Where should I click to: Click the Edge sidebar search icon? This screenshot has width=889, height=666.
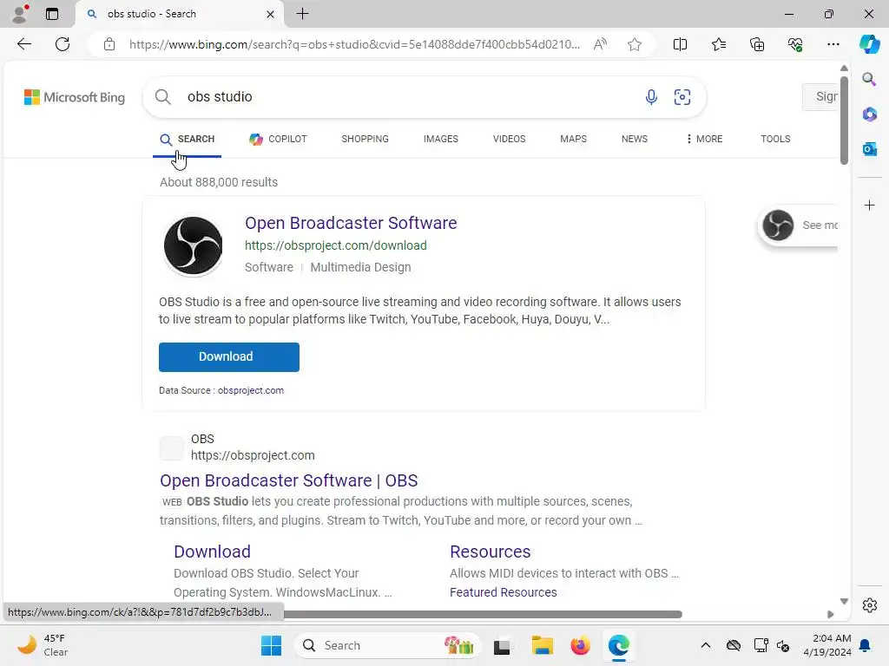[869, 79]
